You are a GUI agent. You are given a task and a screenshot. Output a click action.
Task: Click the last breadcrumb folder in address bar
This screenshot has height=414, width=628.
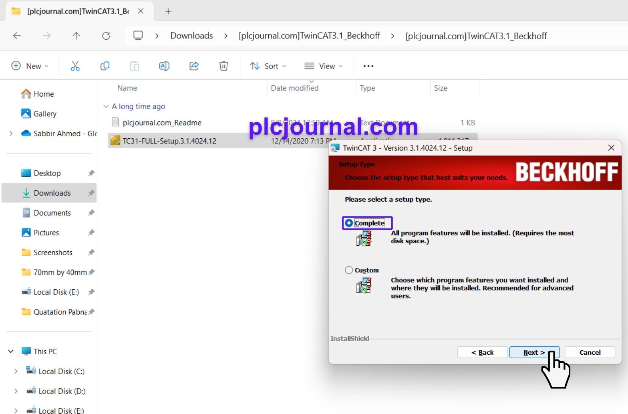point(476,36)
